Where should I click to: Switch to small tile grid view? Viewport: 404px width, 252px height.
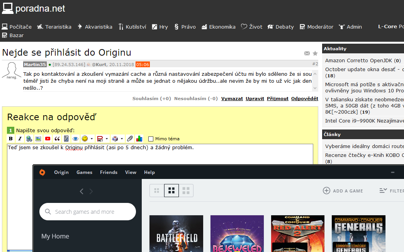[157, 191]
